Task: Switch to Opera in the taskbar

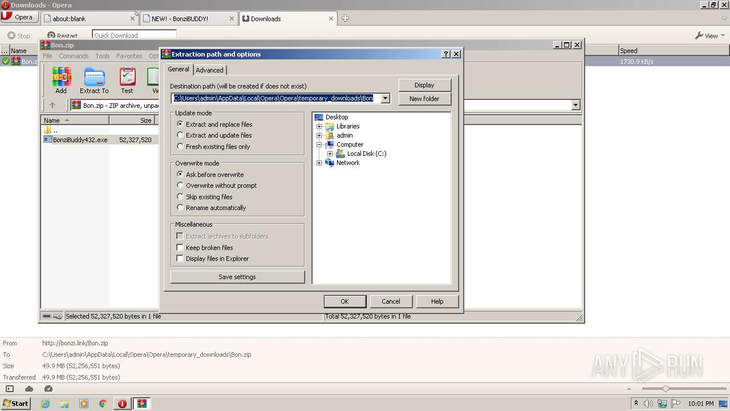Action: point(123,404)
